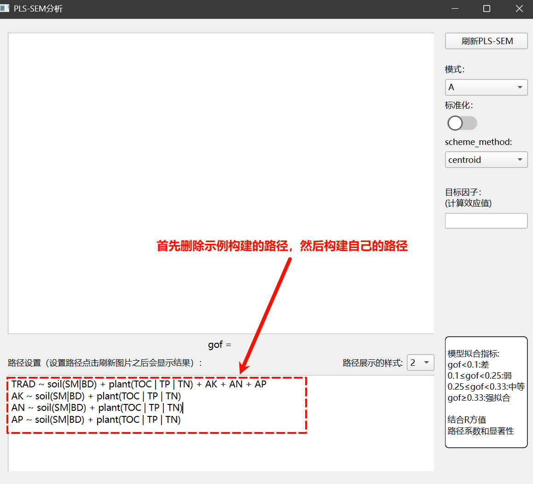Minimize the PLS-SEM分析 window
This screenshot has height=484, width=533.
(x=455, y=9)
